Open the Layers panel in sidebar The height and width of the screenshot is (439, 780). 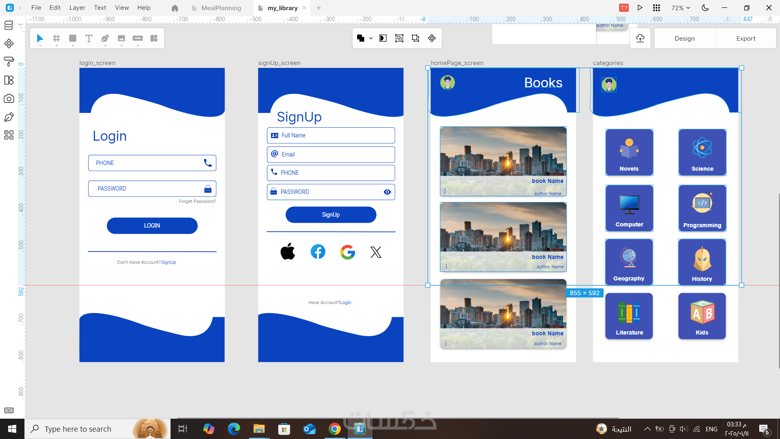(x=9, y=25)
